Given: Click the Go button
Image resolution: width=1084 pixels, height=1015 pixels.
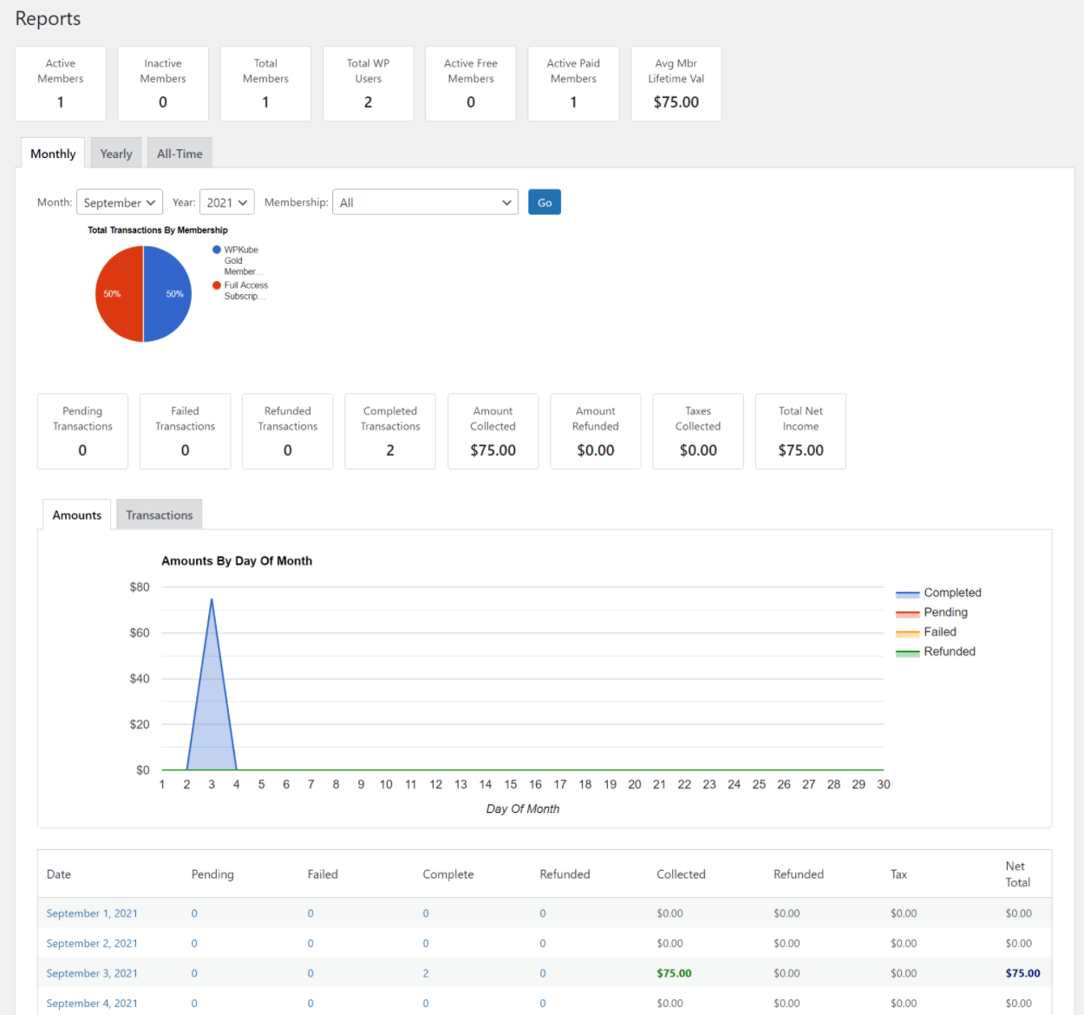Looking at the screenshot, I should (544, 201).
